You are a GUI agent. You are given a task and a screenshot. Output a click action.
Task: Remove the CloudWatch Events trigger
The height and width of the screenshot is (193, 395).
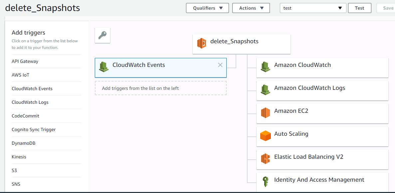220,65
